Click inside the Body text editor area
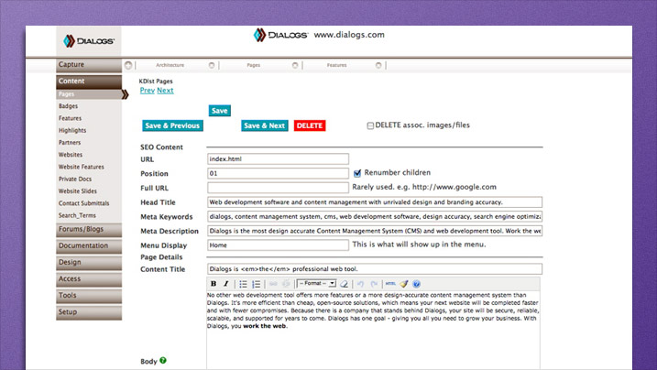 (373, 331)
